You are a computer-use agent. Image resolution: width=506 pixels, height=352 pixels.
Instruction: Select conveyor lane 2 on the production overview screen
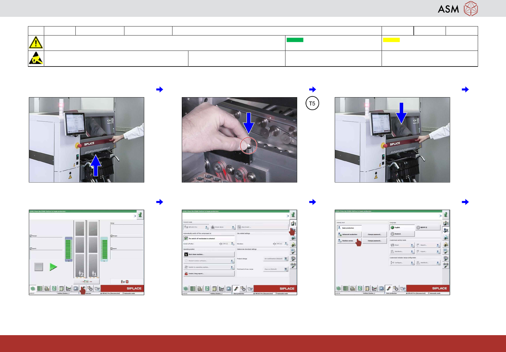pyautogui.click(x=80, y=249)
